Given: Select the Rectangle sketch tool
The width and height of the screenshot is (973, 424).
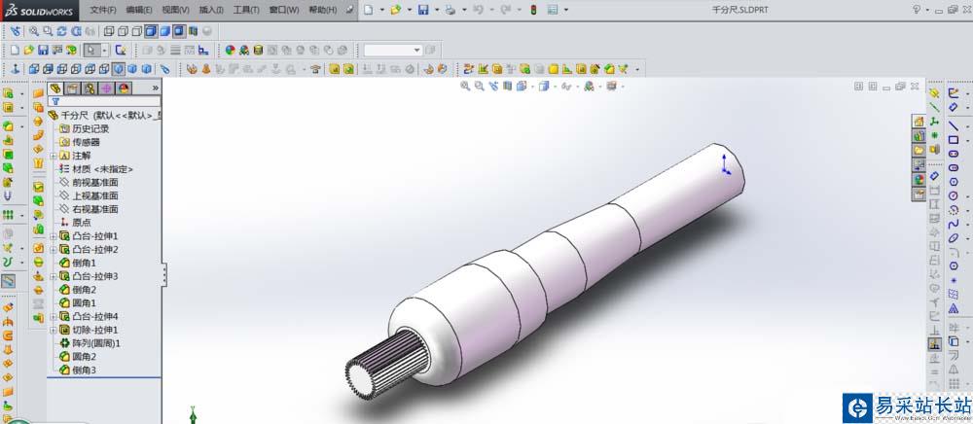Looking at the screenshot, I should point(954,139).
